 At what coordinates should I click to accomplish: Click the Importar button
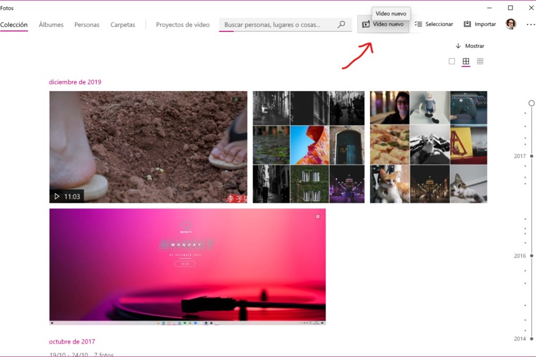tap(480, 24)
